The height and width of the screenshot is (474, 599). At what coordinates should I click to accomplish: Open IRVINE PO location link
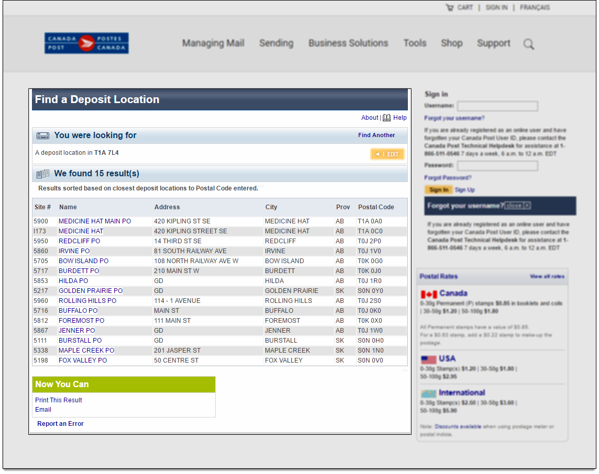click(x=74, y=251)
